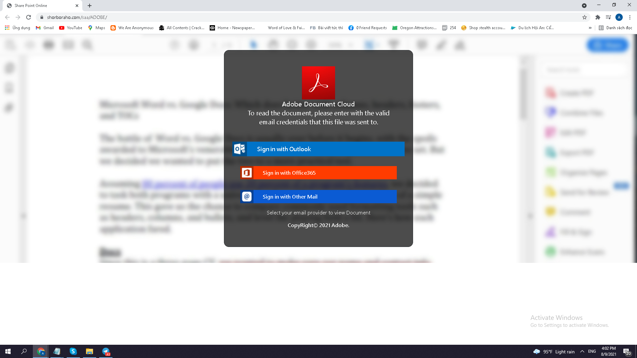Bookmark this page with star icon
This screenshot has width=637, height=358.
pyautogui.click(x=585, y=17)
